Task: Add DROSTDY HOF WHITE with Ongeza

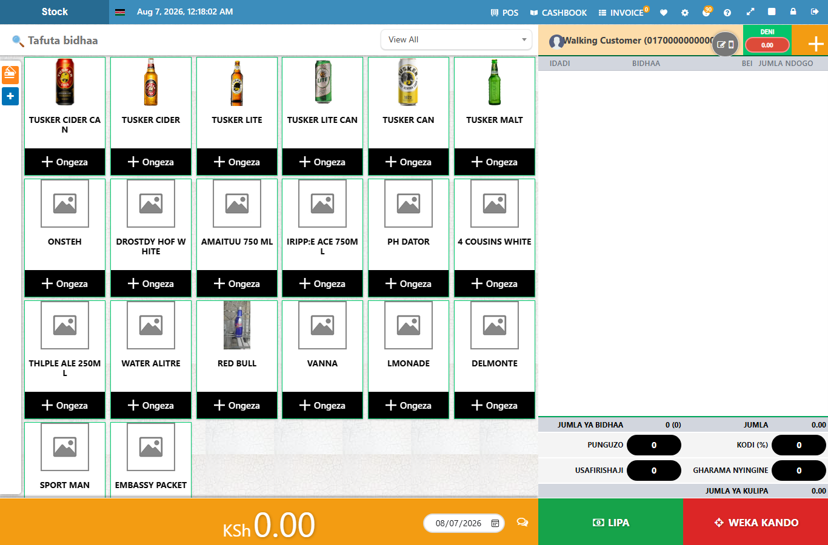Action: tap(151, 283)
